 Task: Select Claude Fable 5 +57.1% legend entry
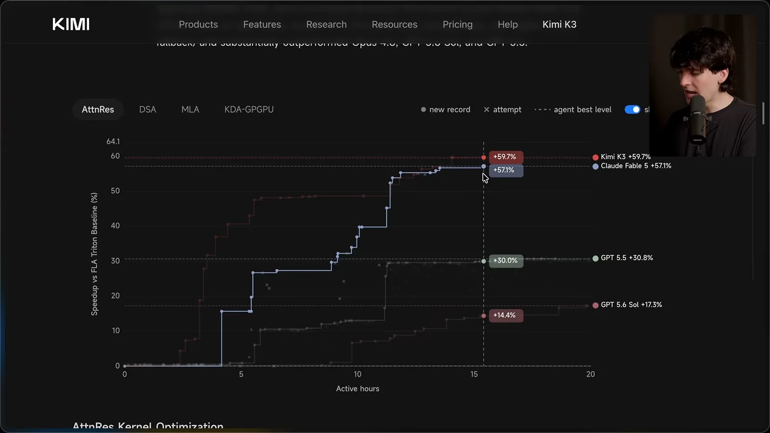coord(632,166)
